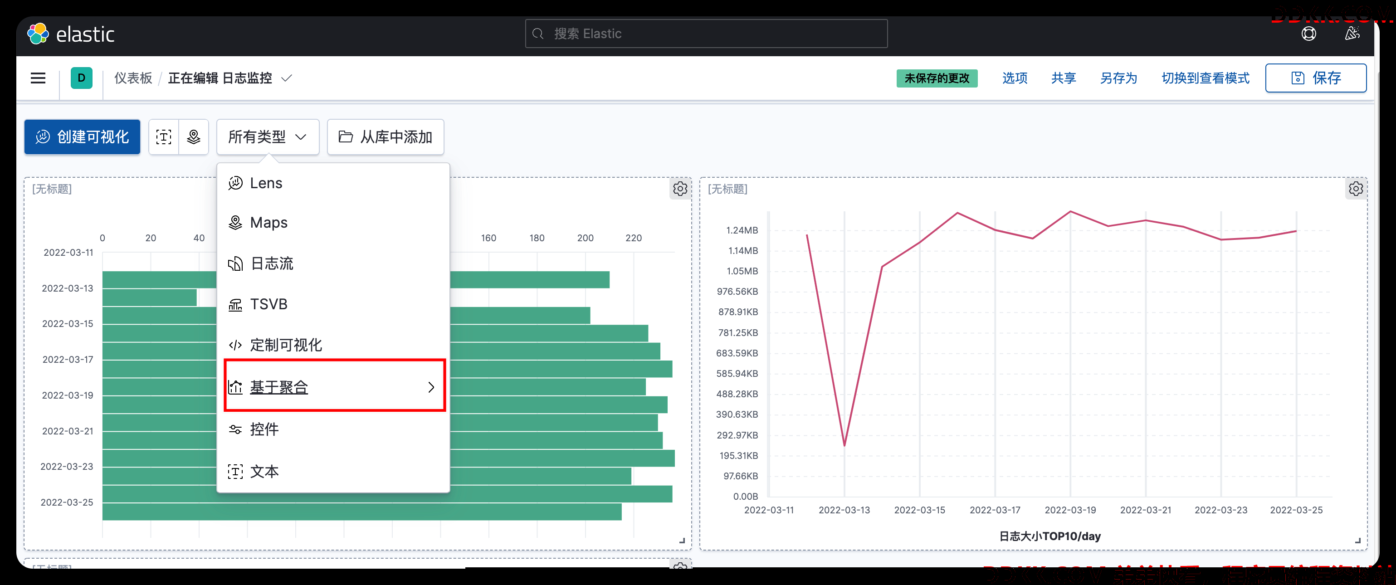
Task: Open the 所有类型 dropdown
Action: 268,137
